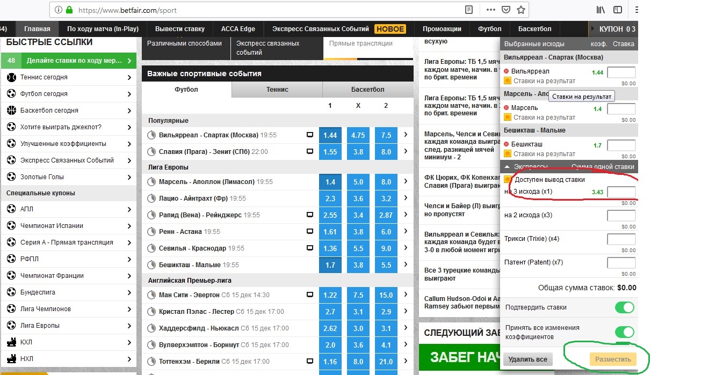Save page to Pocket icon
The image size is (723, 375).
506,10
